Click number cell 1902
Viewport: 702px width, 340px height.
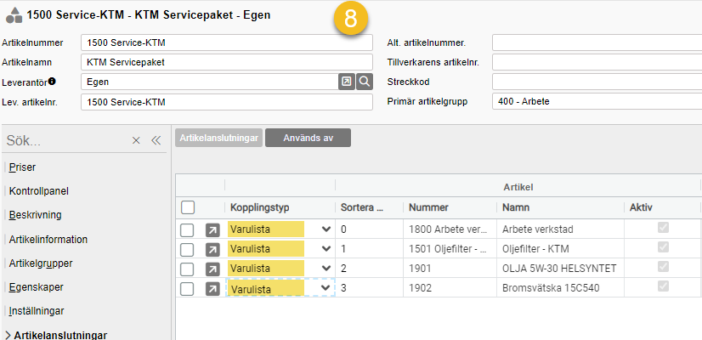(x=450, y=287)
